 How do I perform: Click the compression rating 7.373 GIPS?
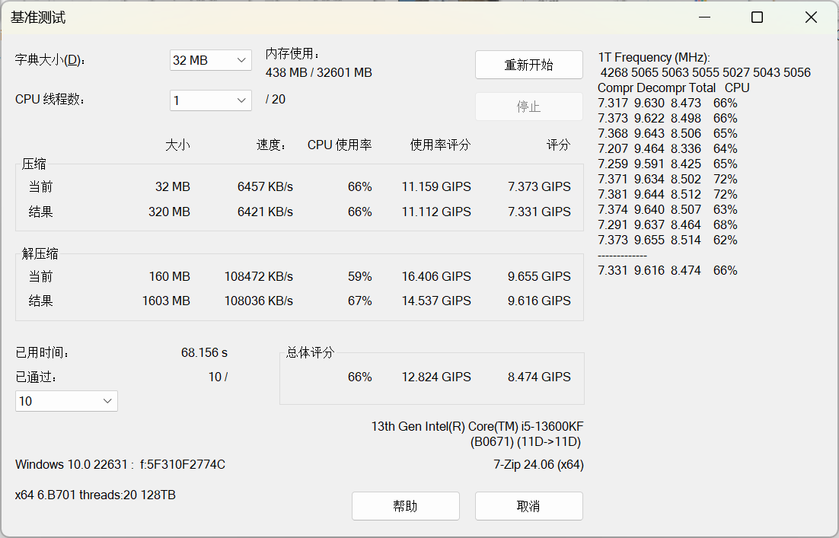click(539, 186)
